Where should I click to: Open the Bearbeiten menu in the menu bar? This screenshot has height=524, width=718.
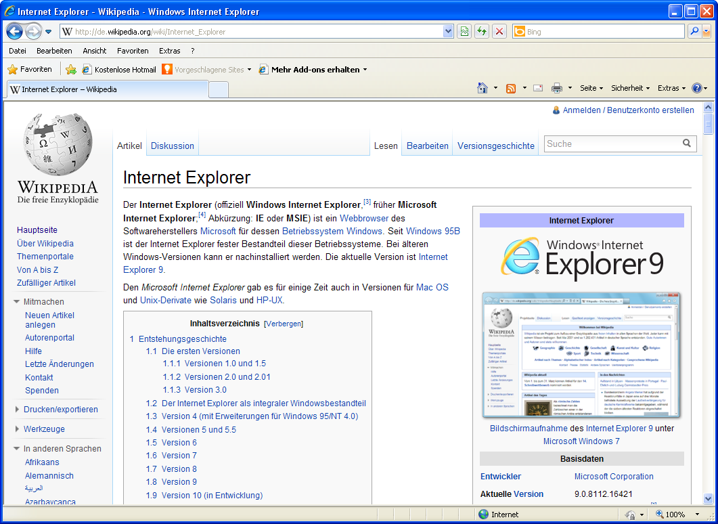[55, 51]
